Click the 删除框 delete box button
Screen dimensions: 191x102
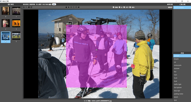coord(170,8)
